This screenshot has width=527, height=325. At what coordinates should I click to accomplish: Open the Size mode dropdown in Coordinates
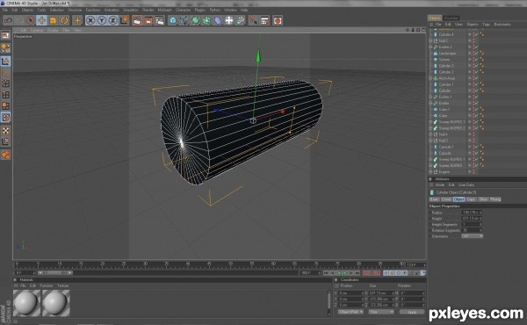pos(381,312)
